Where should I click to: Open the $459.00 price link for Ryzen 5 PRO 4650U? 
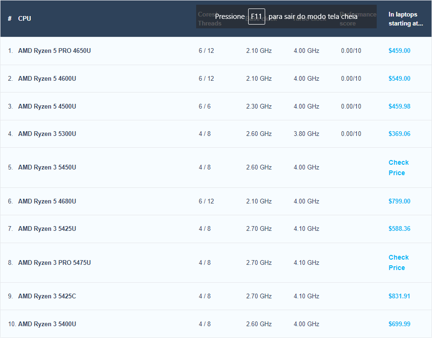click(x=399, y=51)
